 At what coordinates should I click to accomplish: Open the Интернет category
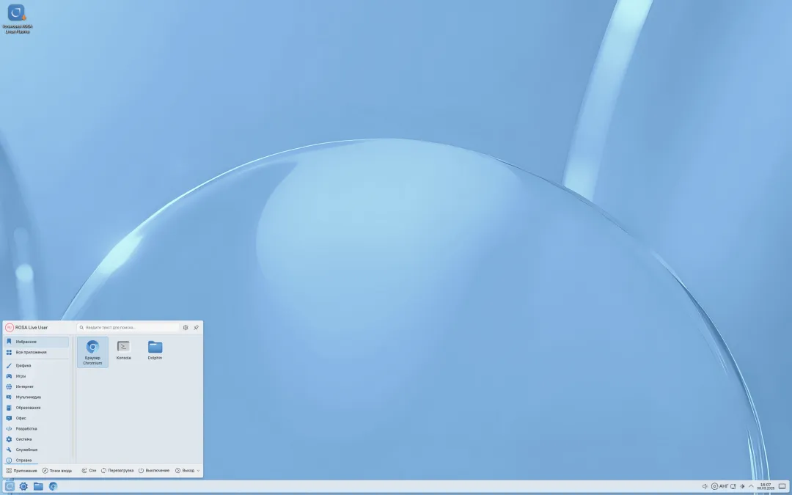click(37, 386)
